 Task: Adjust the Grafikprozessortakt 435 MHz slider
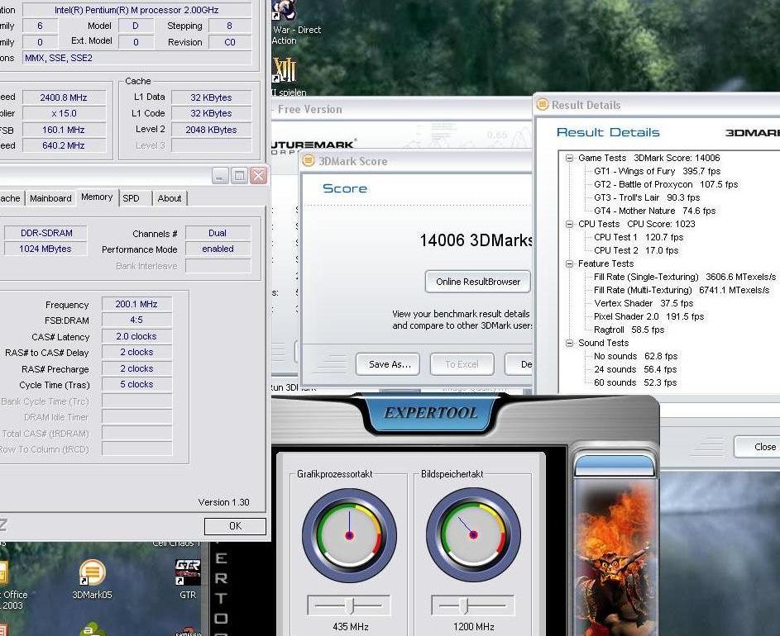click(349, 605)
